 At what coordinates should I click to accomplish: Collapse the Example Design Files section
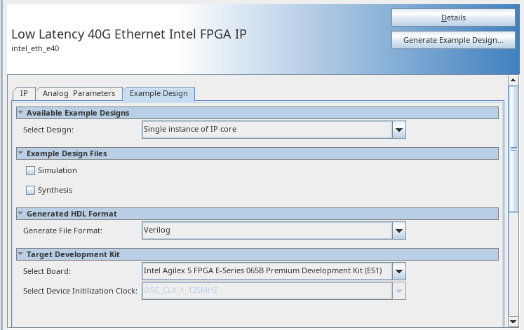20,153
